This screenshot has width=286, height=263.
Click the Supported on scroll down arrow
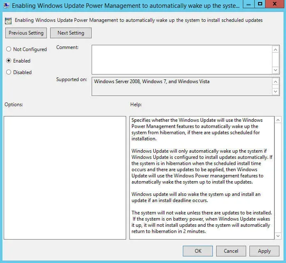(276, 91)
